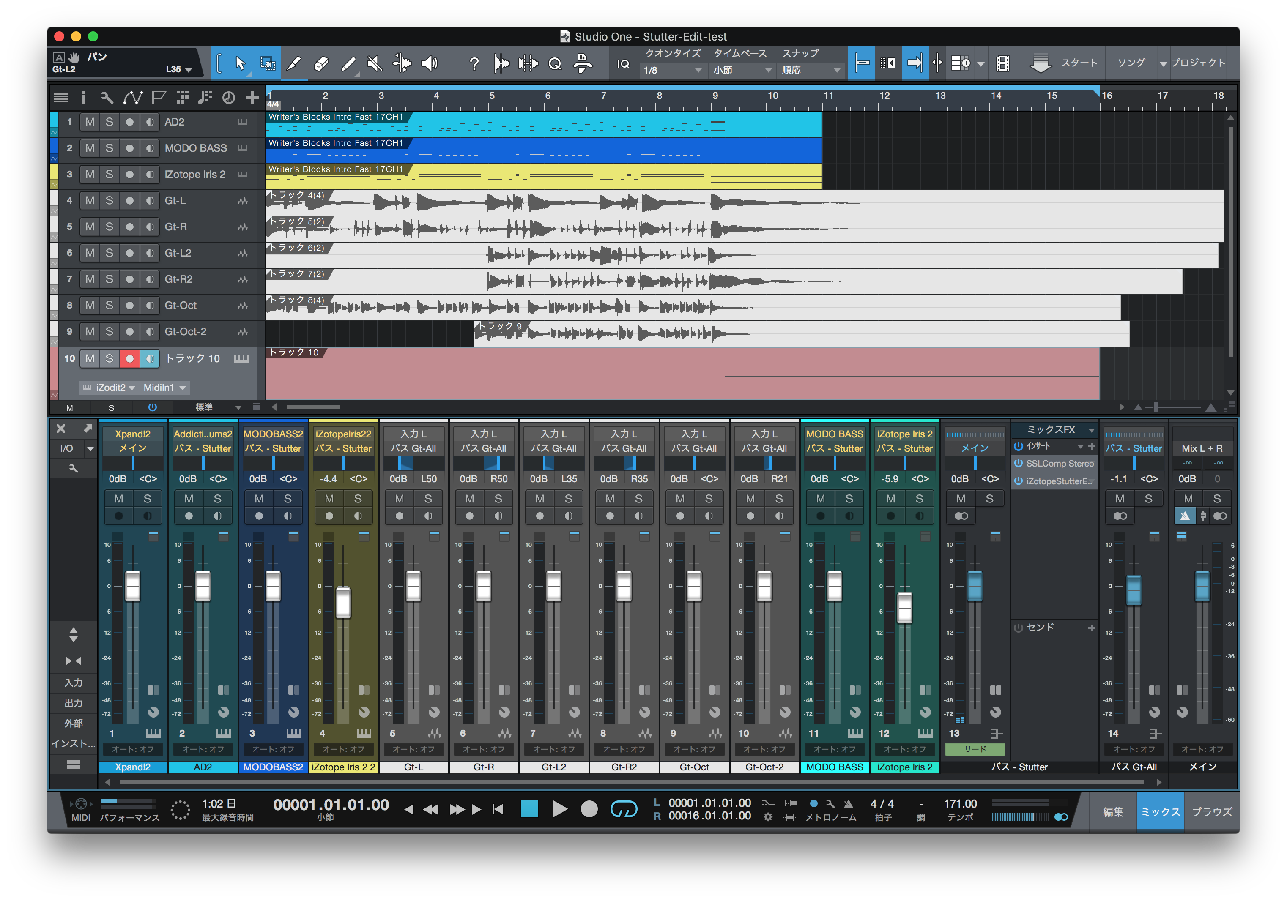Image resolution: width=1287 pixels, height=901 pixels.
Task: Select the Mute tool
Action: [375, 63]
